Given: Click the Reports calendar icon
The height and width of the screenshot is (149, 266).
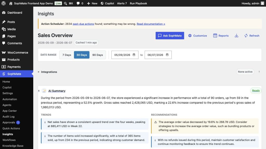Looking at the screenshot, I should (215, 36).
